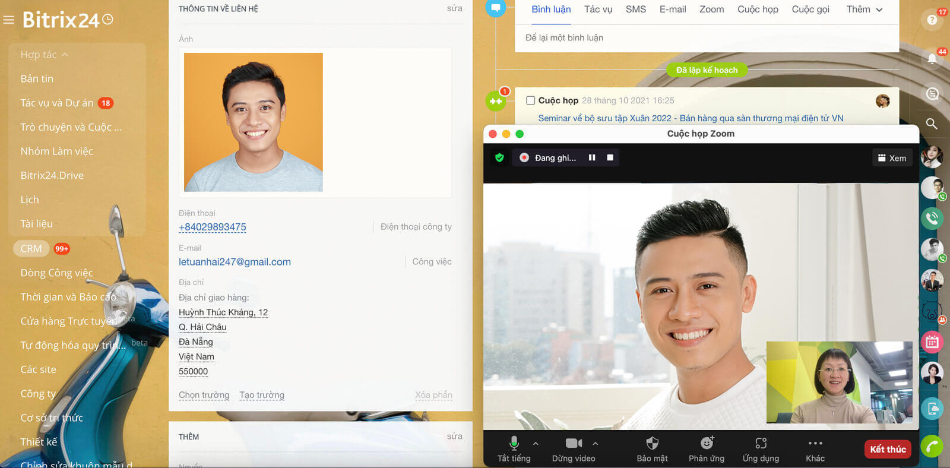Image resolution: width=950 pixels, height=468 pixels.
Task: Switch to Bình luận tab
Action: click(x=551, y=10)
